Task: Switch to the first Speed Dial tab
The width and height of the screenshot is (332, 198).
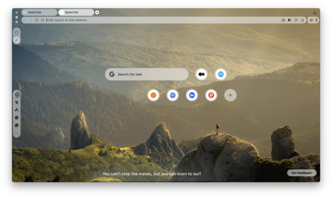Action: (39, 12)
